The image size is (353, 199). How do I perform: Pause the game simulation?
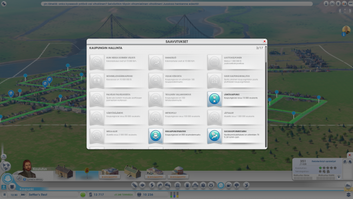coord(4,195)
